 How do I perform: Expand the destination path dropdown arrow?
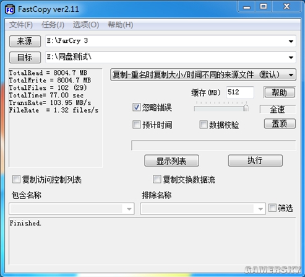click(x=291, y=58)
